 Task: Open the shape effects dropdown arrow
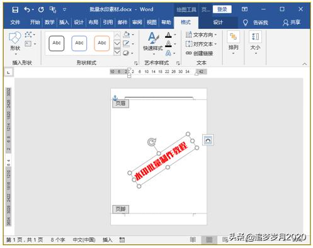pos(132,54)
